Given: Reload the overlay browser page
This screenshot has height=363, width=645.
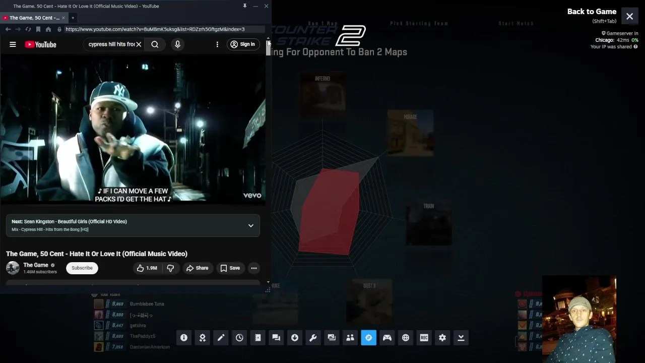Looking at the screenshot, I should (x=28, y=29).
